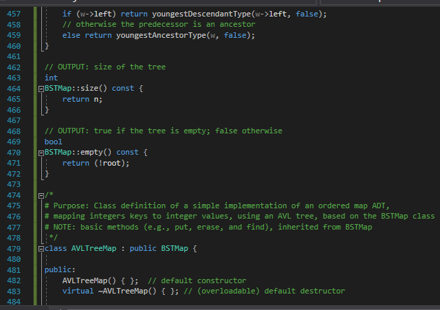This screenshot has width=440, height=310.
Task: Click line number 480 in the gutter
Action: click(x=14, y=260)
